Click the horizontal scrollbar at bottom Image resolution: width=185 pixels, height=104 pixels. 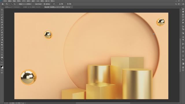click(x=103, y=103)
